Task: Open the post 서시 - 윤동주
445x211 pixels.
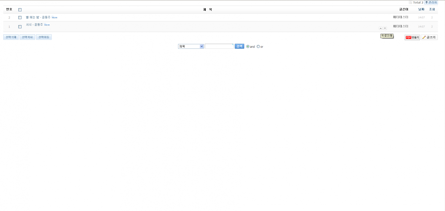Action: tap(34, 25)
